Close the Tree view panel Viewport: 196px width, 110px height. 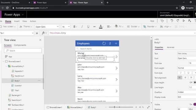click(x=40, y=40)
